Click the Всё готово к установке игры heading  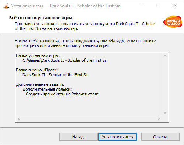tap(41, 18)
